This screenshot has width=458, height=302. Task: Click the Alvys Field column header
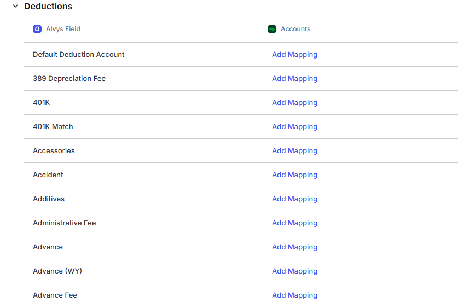click(63, 29)
